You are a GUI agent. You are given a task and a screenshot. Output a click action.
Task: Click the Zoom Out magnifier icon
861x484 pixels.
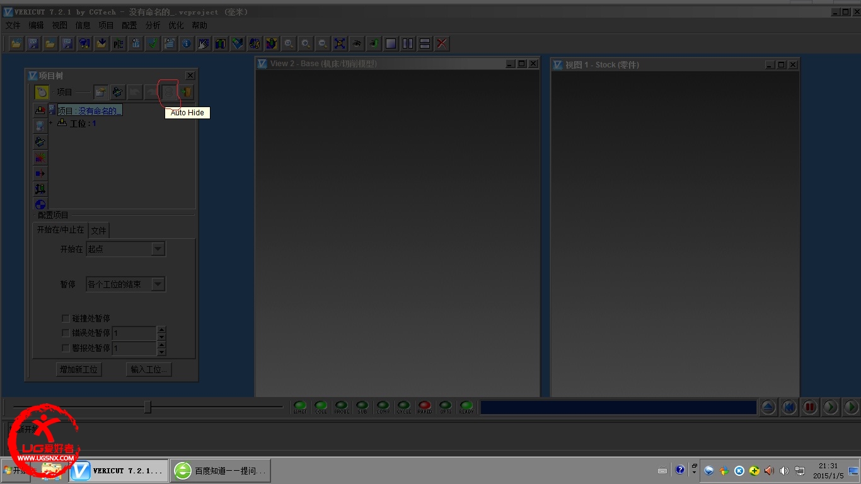(323, 43)
